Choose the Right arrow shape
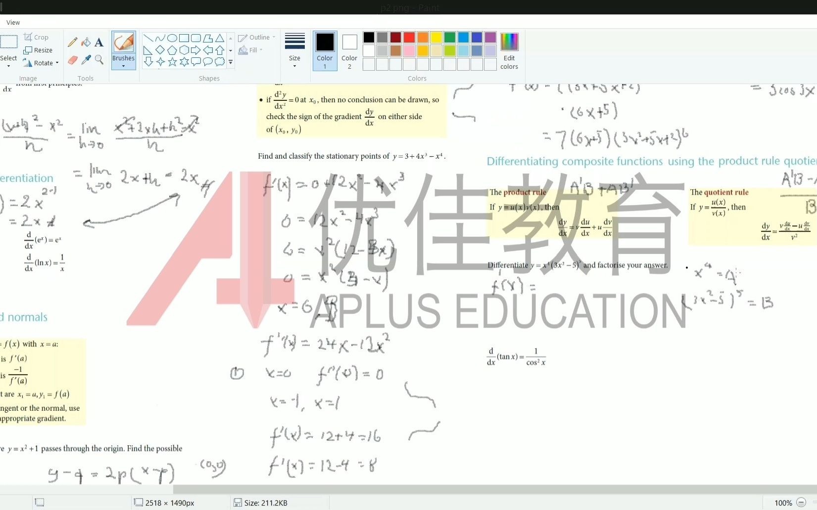This screenshot has width=817, height=510. (196, 50)
